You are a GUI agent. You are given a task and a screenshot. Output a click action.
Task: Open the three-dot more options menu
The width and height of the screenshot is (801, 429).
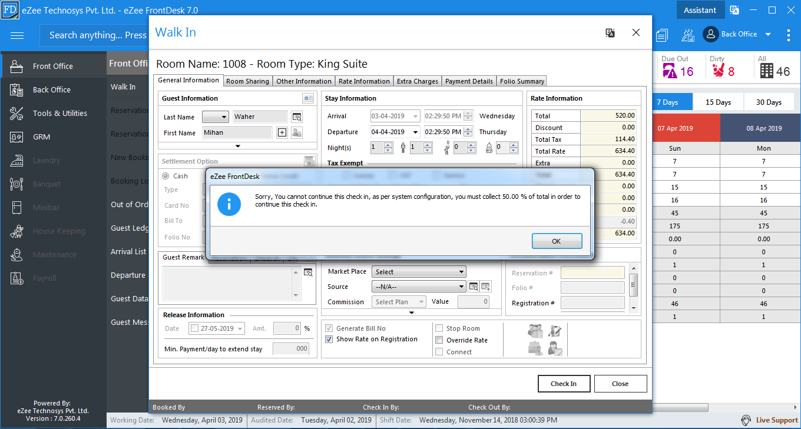789,35
